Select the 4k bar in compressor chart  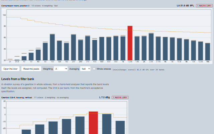click(x=165, y=49)
